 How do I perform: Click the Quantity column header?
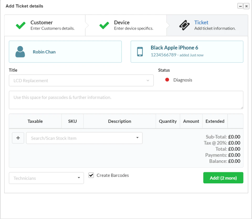(168, 121)
